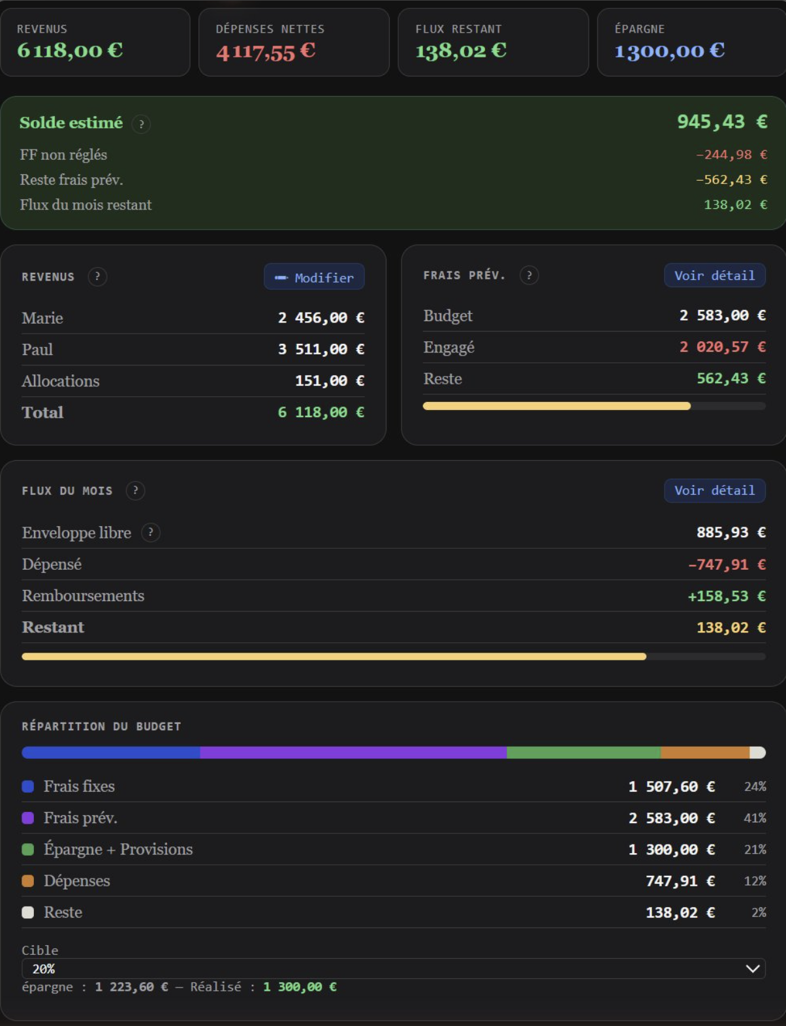Click Remboursements amount +158,53 €
Viewport: 786px width, 1026px height.
point(727,596)
